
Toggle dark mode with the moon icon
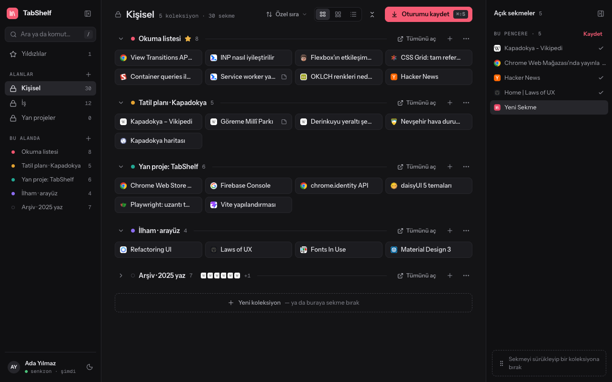[89, 367]
